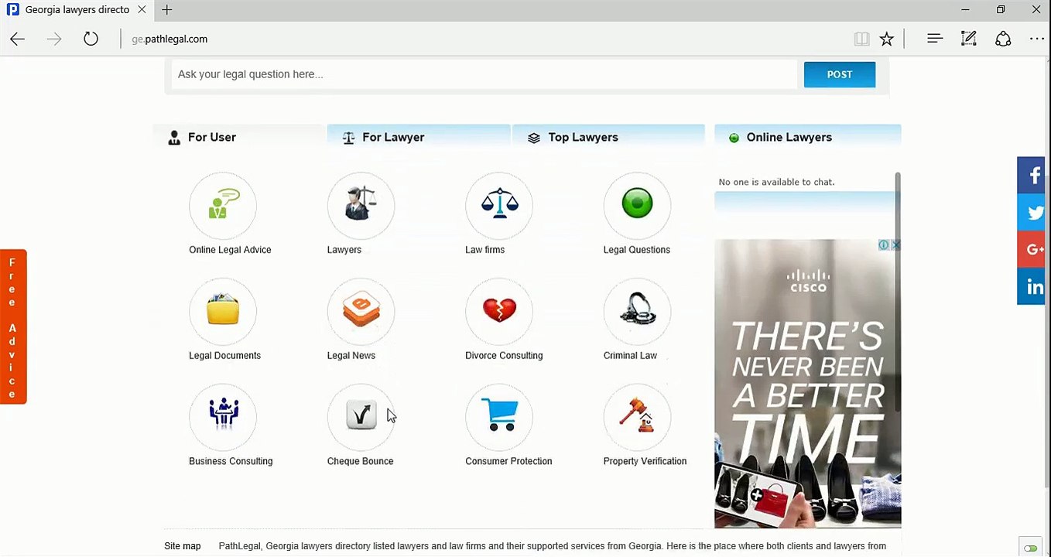
Task: Switch to the For Lawyer tab
Action: coord(419,137)
